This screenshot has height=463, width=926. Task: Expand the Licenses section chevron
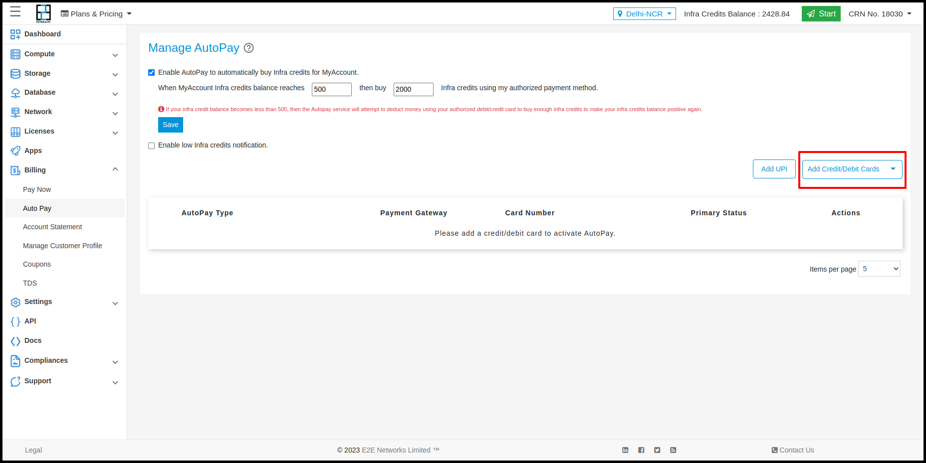click(x=115, y=133)
